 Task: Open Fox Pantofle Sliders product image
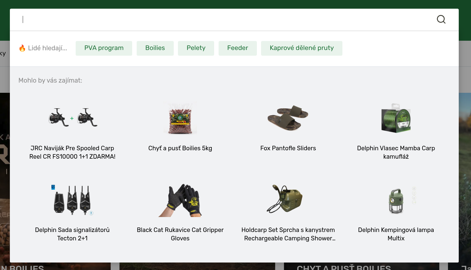pyautogui.click(x=288, y=118)
